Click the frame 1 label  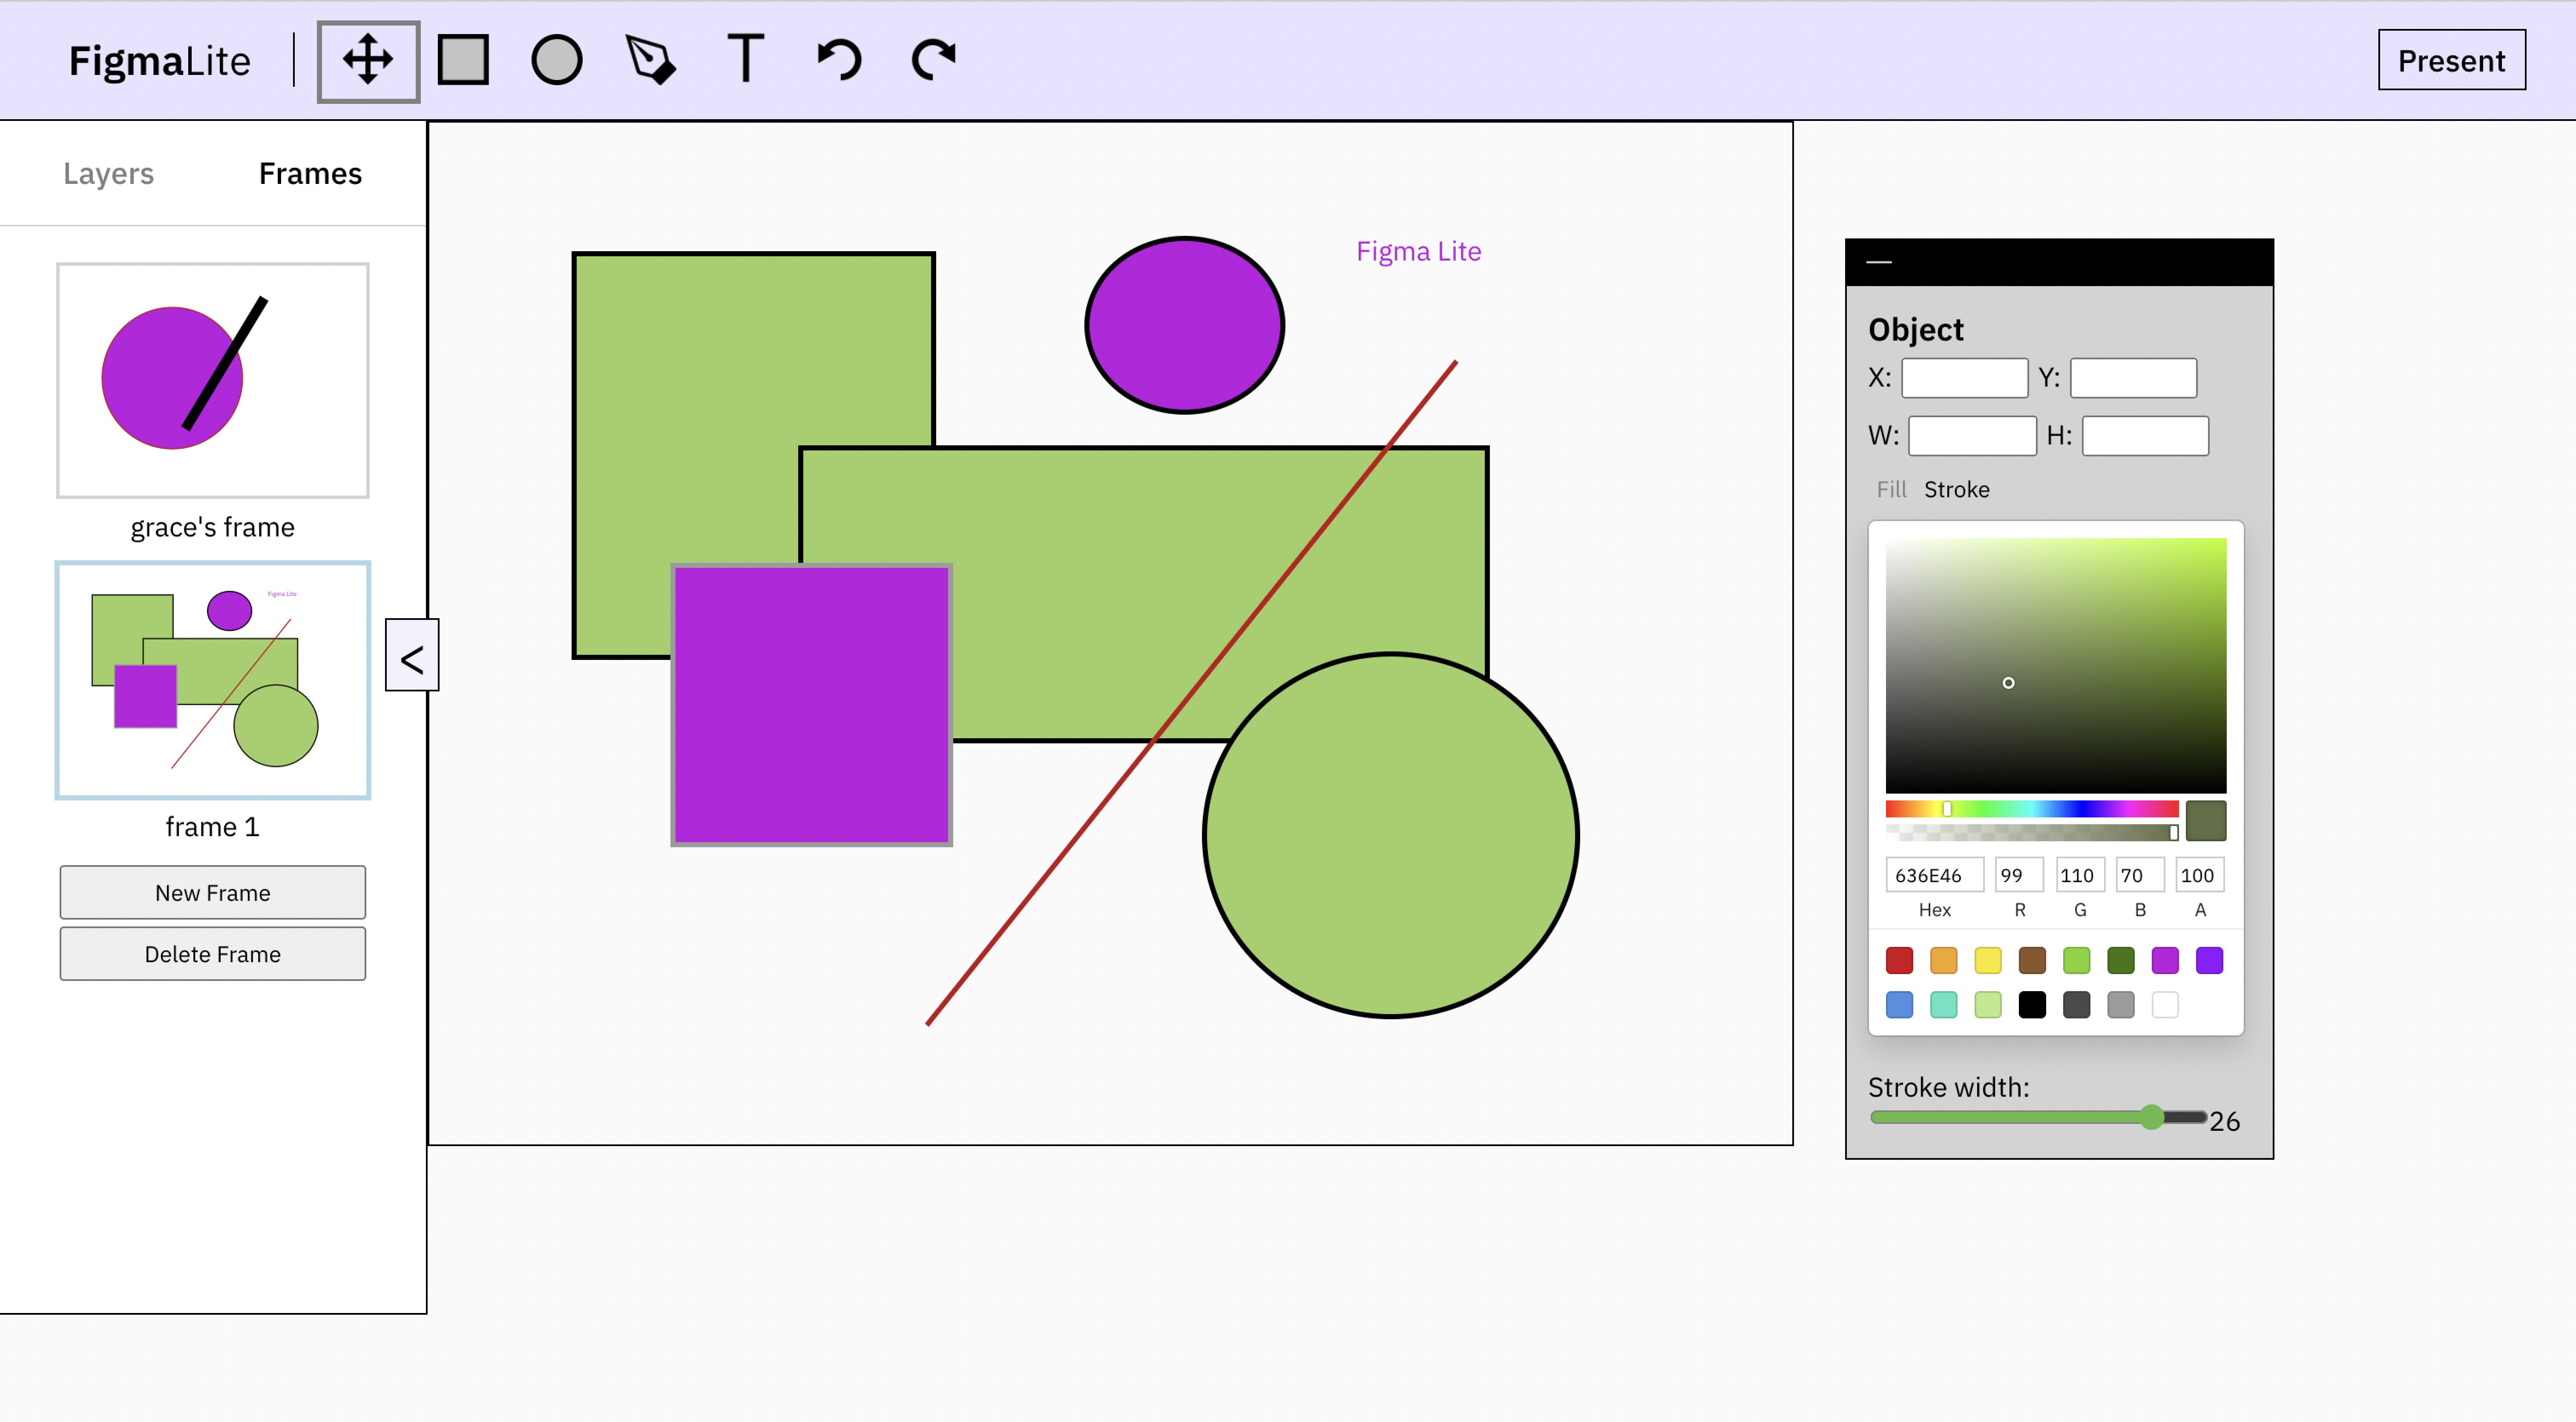click(x=213, y=827)
